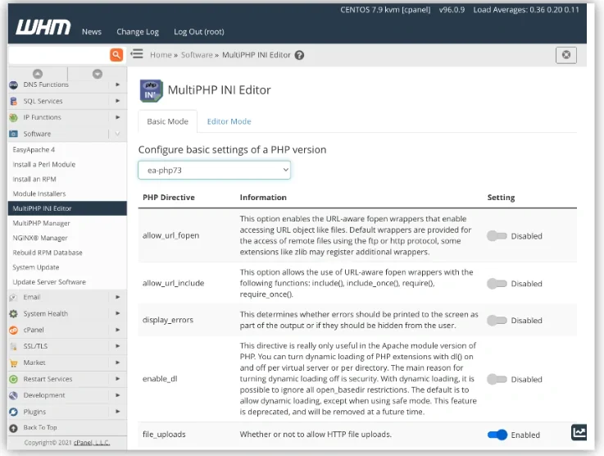The width and height of the screenshot is (604, 456).
Task: Click the IP Functions icon
Action: point(13,117)
